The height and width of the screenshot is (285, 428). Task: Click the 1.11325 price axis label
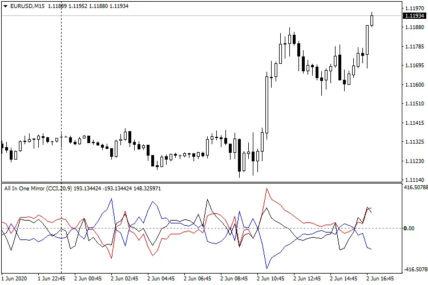tap(414, 142)
